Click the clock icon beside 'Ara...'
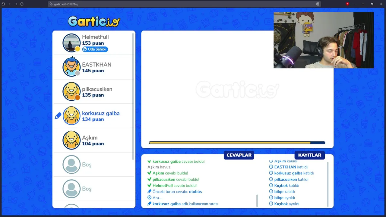 (149, 198)
